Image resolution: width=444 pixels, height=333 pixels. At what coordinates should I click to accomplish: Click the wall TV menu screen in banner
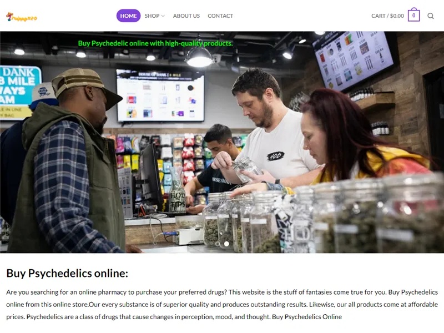[160, 95]
